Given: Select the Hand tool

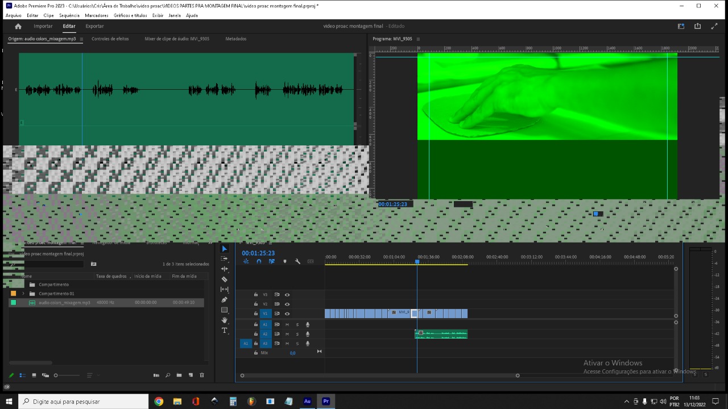Looking at the screenshot, I should click(x=224, y=320).
